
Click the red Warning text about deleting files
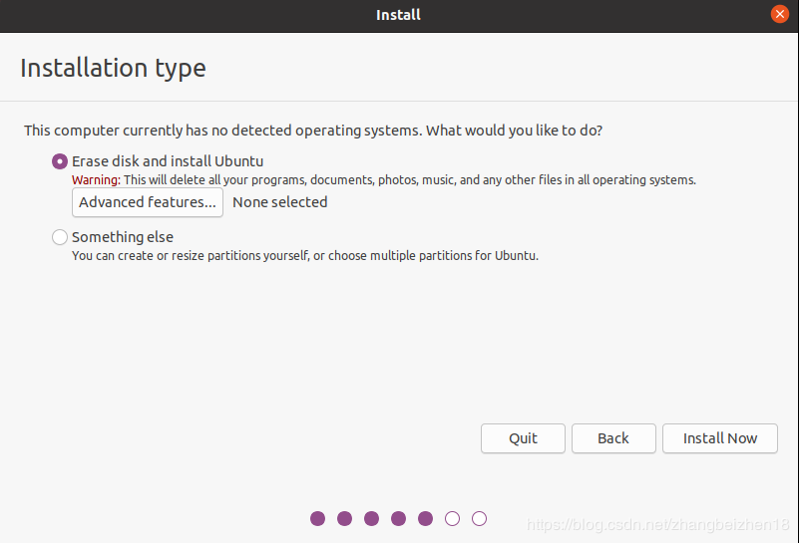click(96, 180)
